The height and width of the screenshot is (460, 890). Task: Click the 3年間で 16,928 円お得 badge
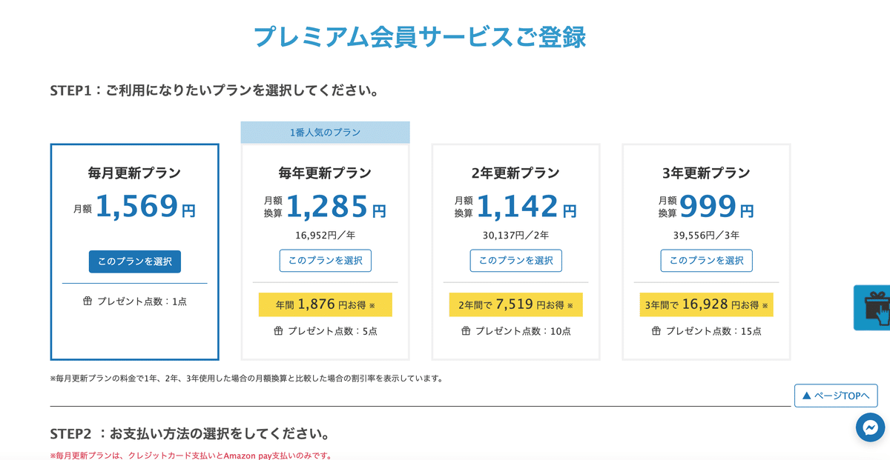(x=707, y=304)
